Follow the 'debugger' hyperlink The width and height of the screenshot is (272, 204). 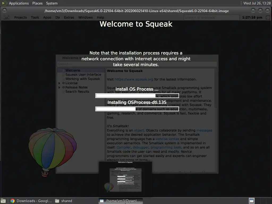coord(141,147)
